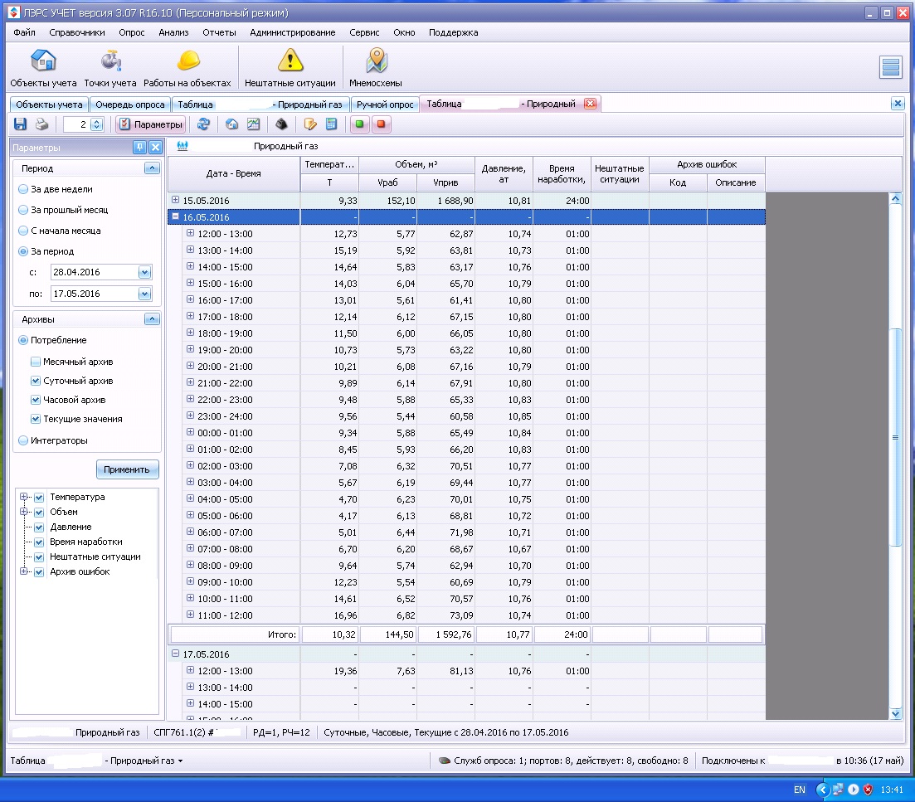Select the С начала месяца option
This screenshot has width=915, height=802.
(x=23, y=231)
